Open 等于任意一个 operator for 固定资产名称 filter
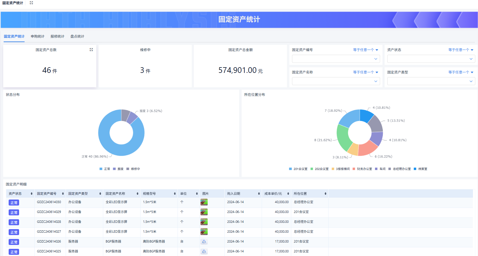Image resolution: width=478 pixels, height=256 pixels. pyautogui.click(x=366, y=72)
